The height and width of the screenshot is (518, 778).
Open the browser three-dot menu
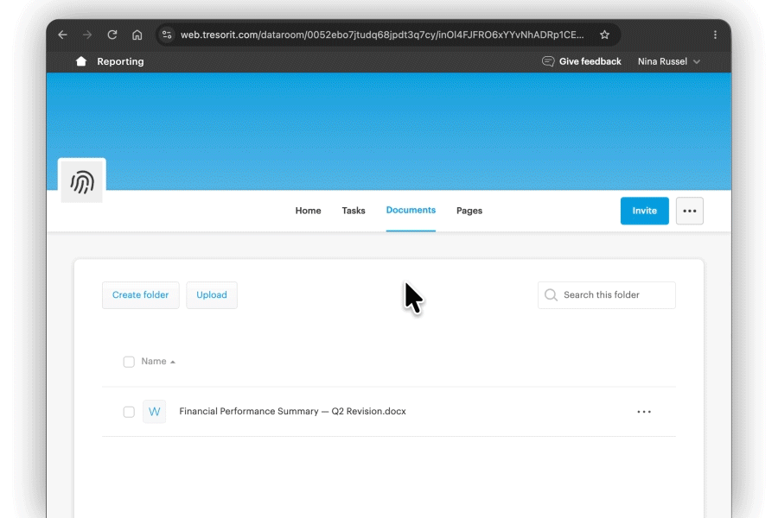pos(715,35)
